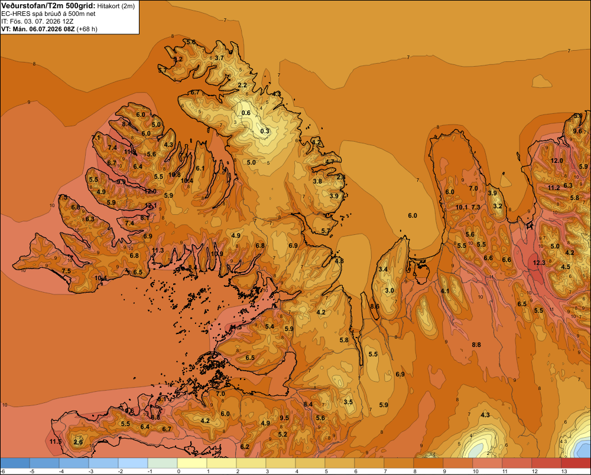Viewport: 591px width, 475px height.
Task: Click the 12.3 temperature label
Action: click(539, 263)
